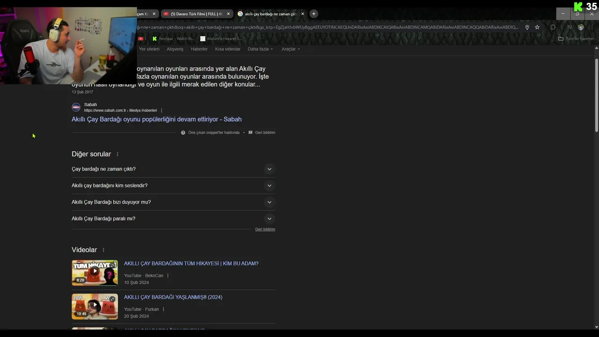Click the Sabah site favicon
599x337 pixels.
pos(76,107)
